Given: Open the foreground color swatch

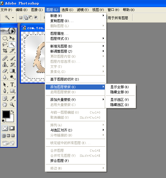Looking at the screenshot, I should point(6,114).
